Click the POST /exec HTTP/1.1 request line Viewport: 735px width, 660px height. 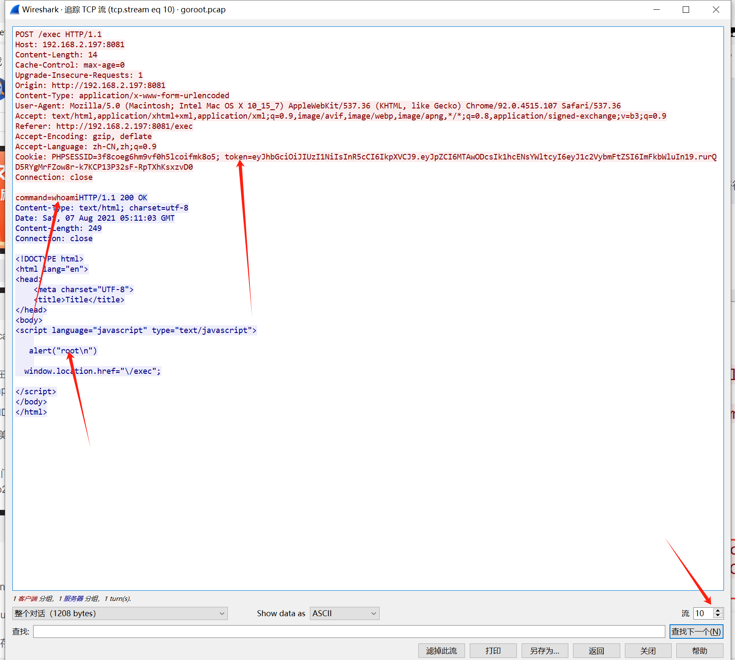pyautogui.click(x=59, y=34)
